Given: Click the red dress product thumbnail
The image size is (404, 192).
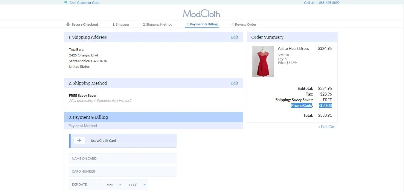Looking at the screenshot, I should click(x=263, y=62).
